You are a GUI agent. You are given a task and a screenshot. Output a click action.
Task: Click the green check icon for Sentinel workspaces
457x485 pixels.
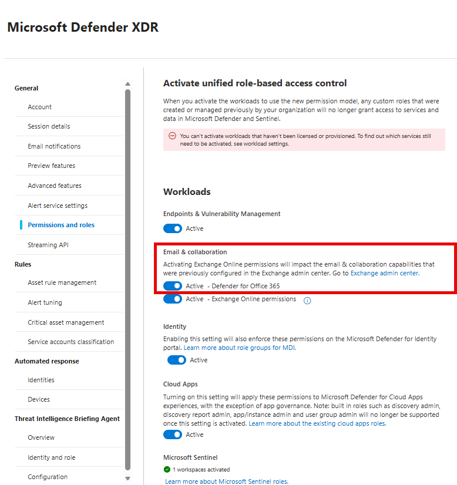[x=167, y=469]
